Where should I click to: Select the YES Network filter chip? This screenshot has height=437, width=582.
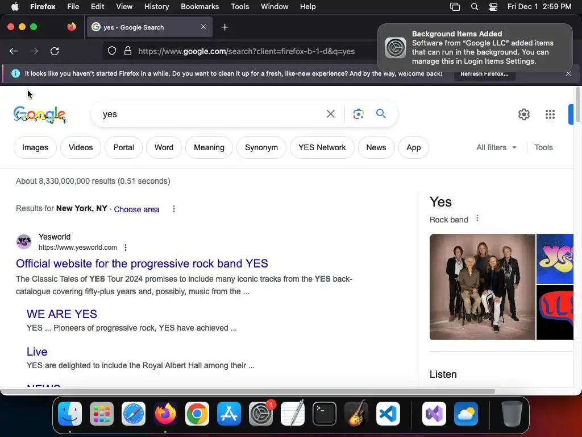[x=322, y=147]
